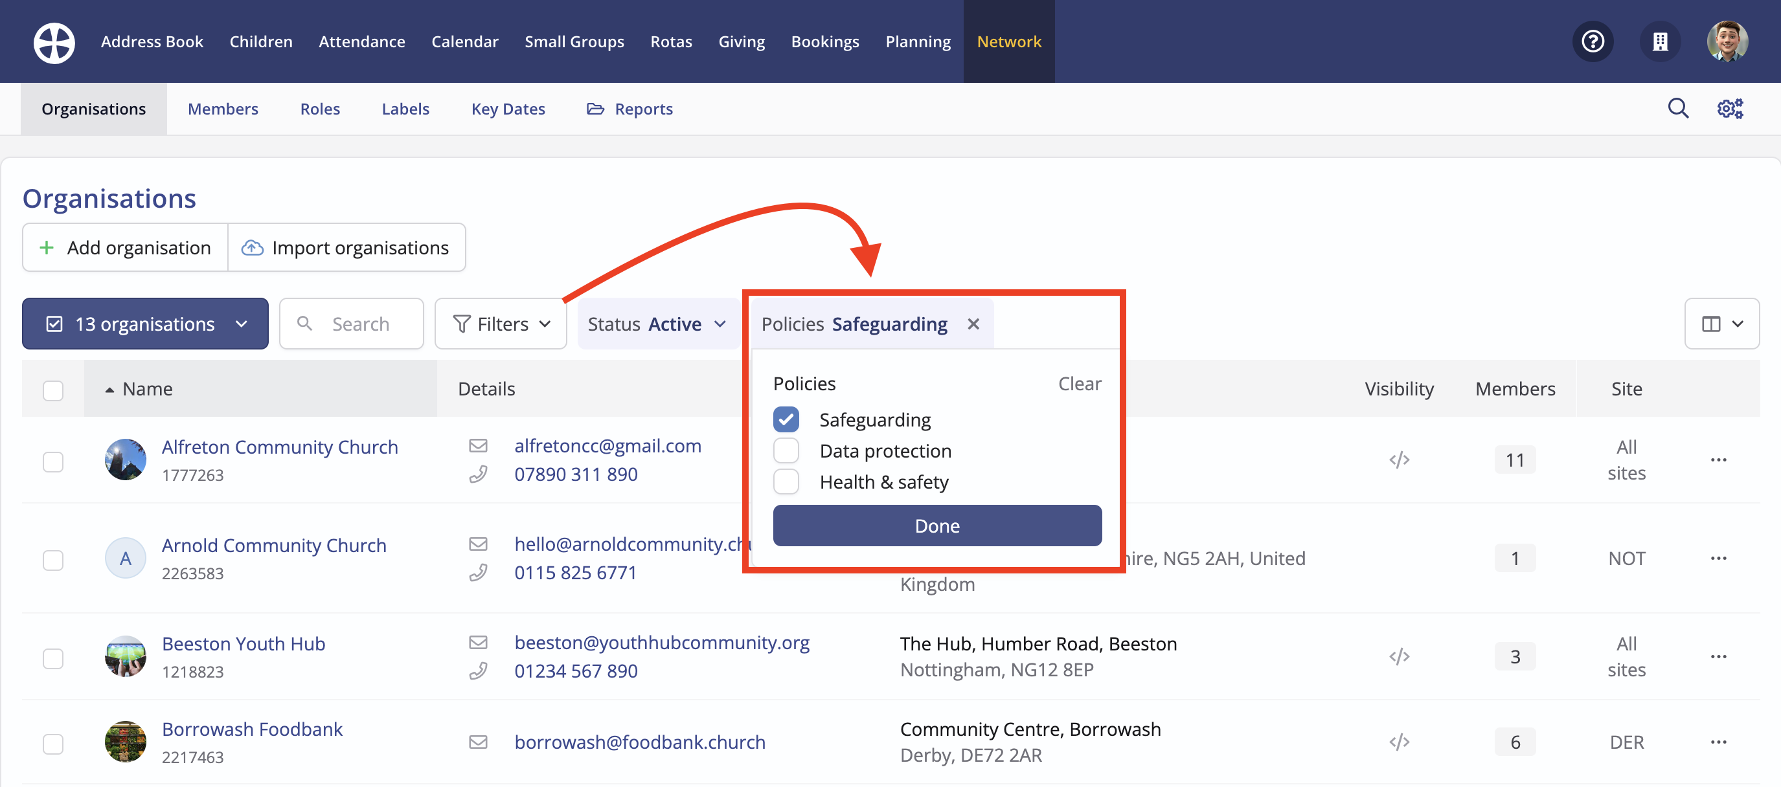Open more actions for Beeston Youth Hub
This screenshot has width=1781, height=787.
[x=1718, y=656]
